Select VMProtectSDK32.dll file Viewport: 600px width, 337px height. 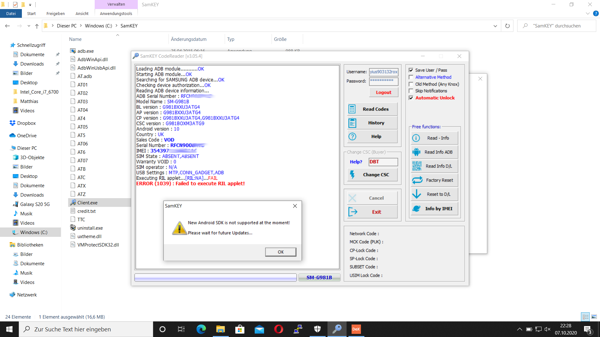[x=98, y=245]
